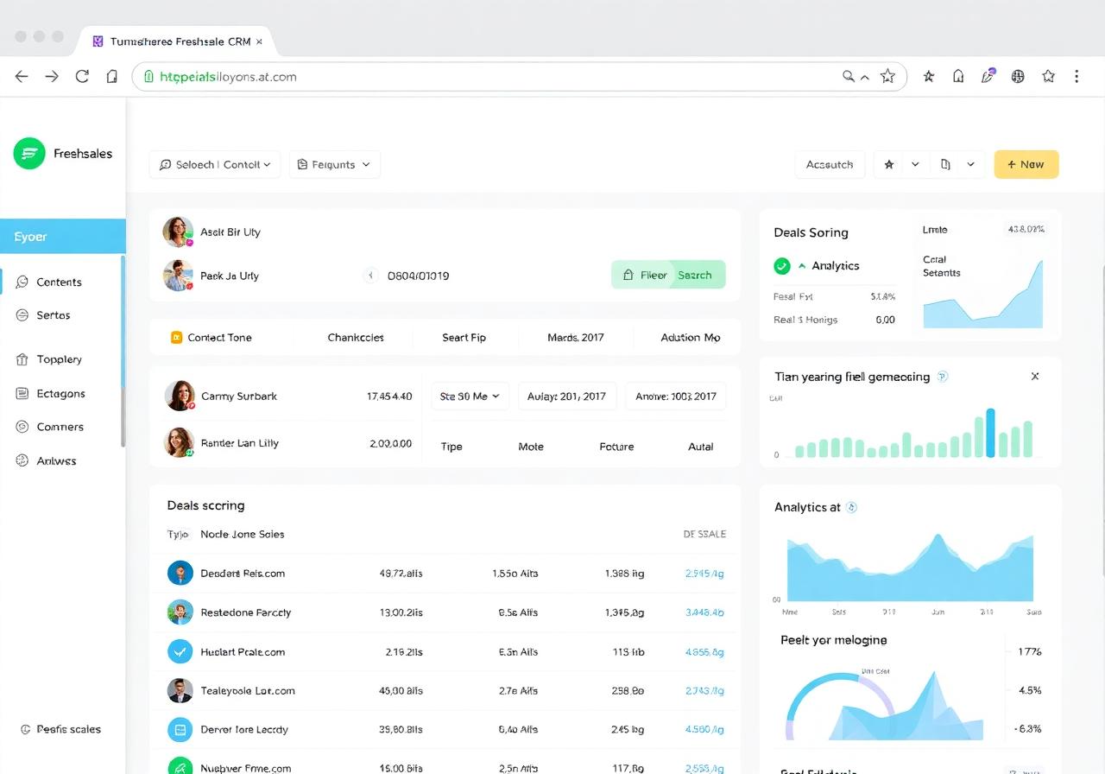The image size is (1105, 774).
Task: Expand the Seloech Contolt dropdown
Action: [x=215, y=164]
